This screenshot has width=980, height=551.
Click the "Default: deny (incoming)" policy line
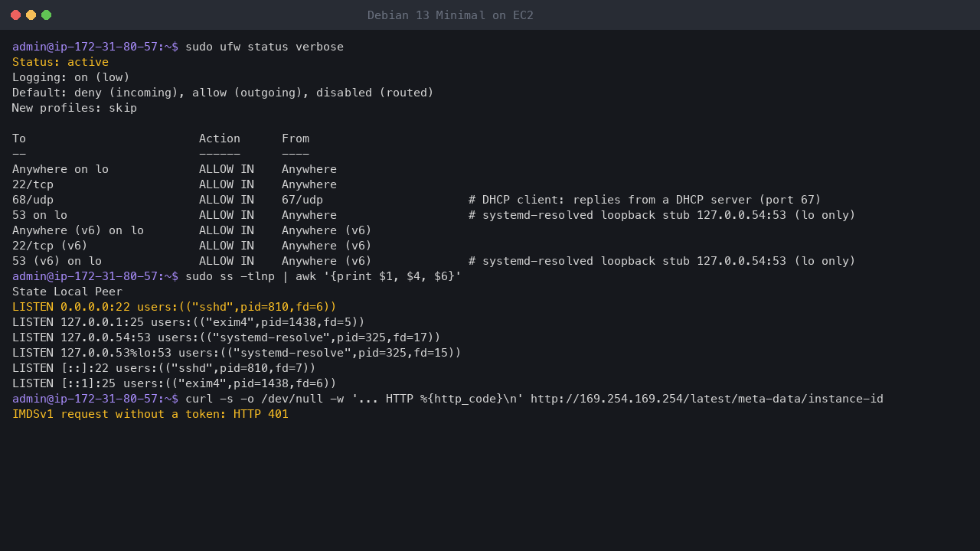click(223, 93)
